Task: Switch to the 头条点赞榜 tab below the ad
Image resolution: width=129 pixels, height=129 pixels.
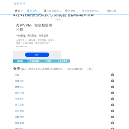Action: (x=63, y=61)
